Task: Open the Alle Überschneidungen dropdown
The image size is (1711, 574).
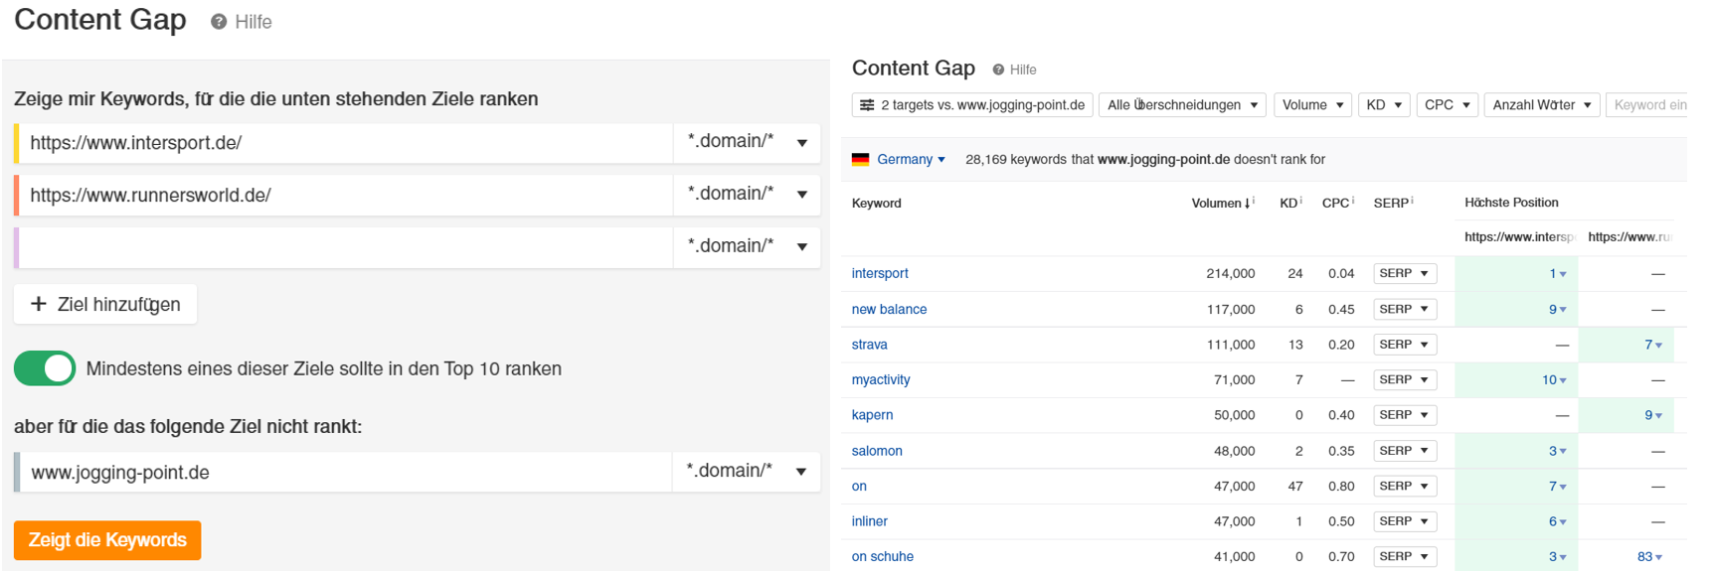Action: tap(1182, 104)
